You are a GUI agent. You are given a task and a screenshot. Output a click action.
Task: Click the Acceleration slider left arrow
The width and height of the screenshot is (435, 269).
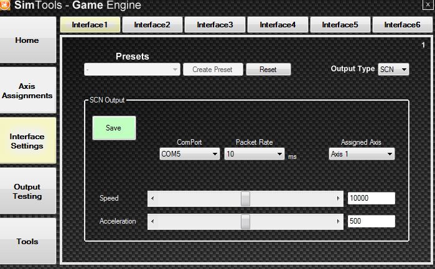152,221
